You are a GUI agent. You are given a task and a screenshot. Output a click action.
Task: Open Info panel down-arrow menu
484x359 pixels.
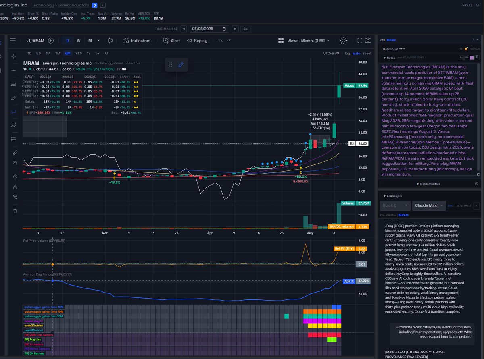474,39
